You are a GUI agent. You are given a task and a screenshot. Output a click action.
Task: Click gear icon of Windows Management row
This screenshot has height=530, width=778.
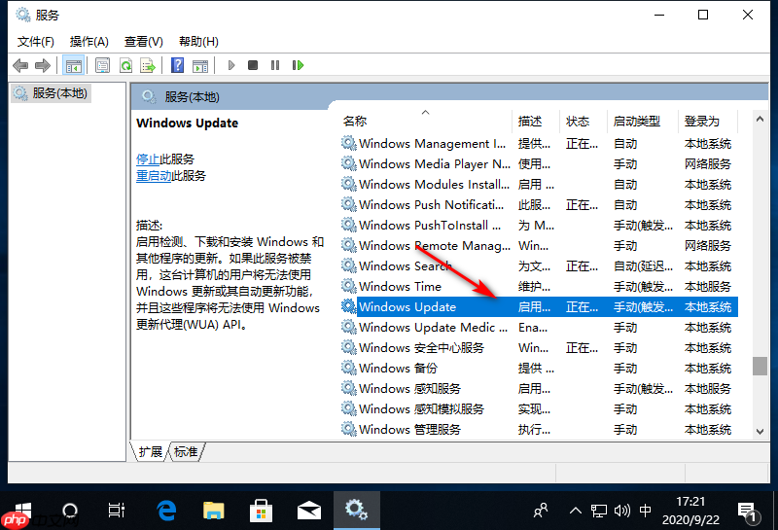[x=349, y=143]
